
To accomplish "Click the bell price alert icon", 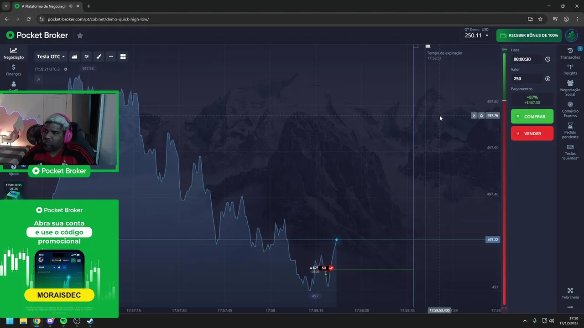I will tap(481, 116).
